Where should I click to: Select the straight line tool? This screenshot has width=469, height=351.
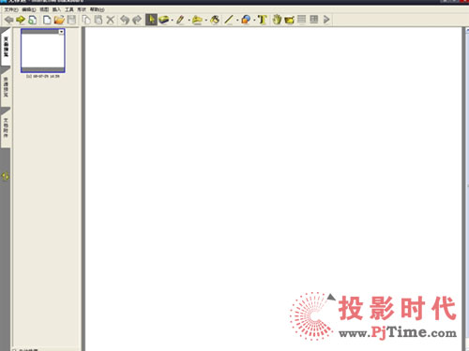tap(229, 20)
